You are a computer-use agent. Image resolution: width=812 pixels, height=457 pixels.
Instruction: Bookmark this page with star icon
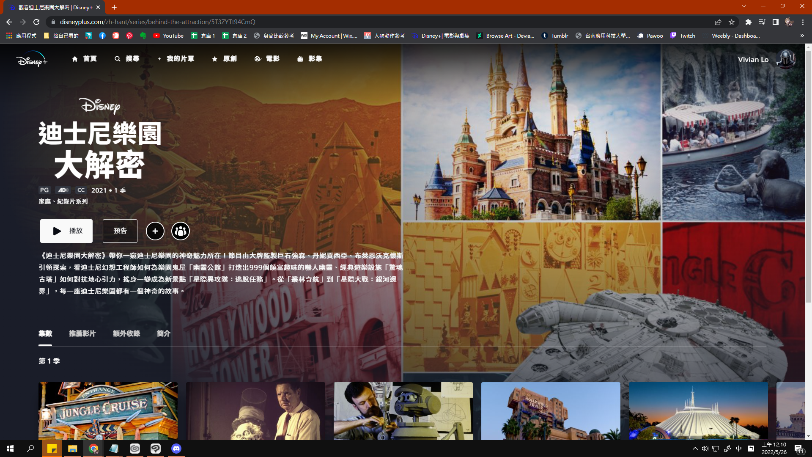(732, 22)
